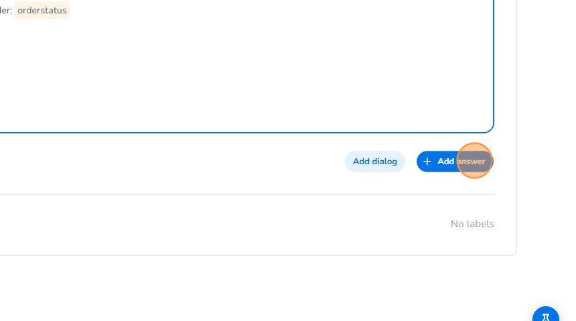The image size is (576, 321).
Task: Click the word 'Add' in Add answer
Action: 445,162
